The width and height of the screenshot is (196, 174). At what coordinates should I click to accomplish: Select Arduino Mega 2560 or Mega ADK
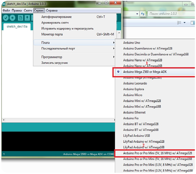[x=155, y=72]
